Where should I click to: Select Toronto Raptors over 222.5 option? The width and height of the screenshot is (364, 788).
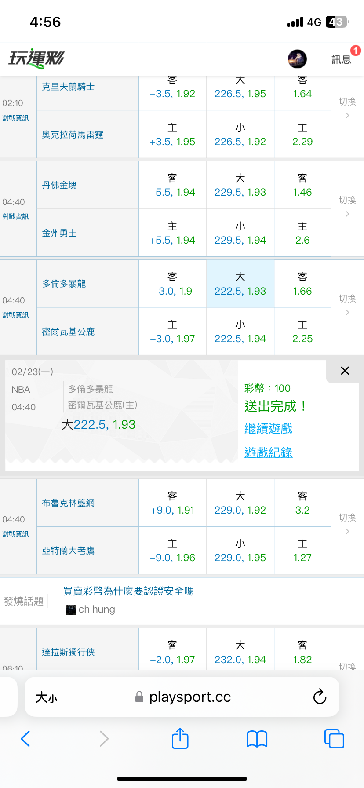click(x=240, y=284)
